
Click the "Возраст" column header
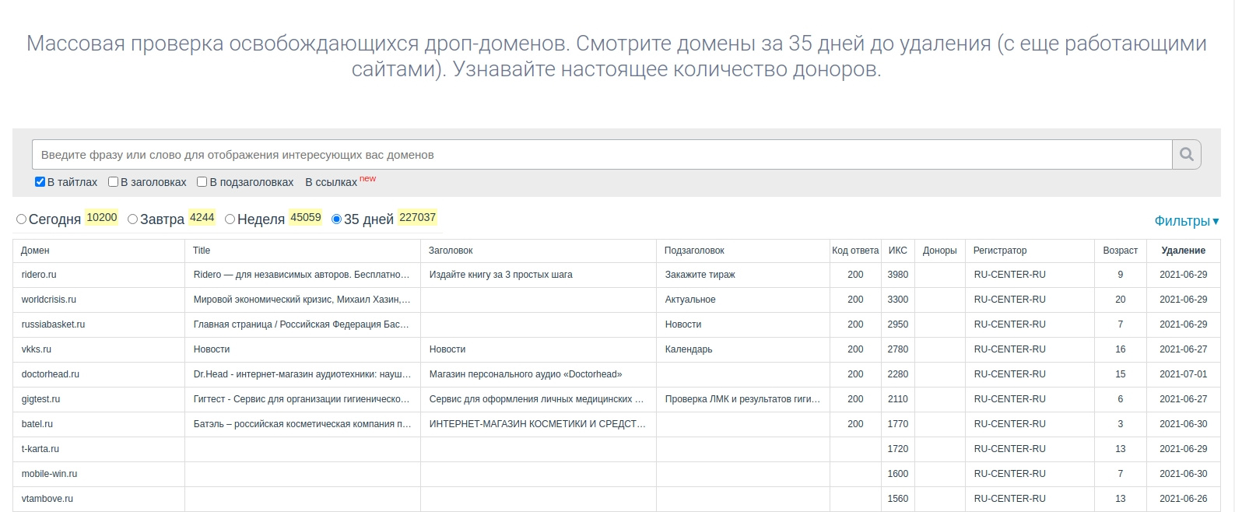[x=1120, y=251]
